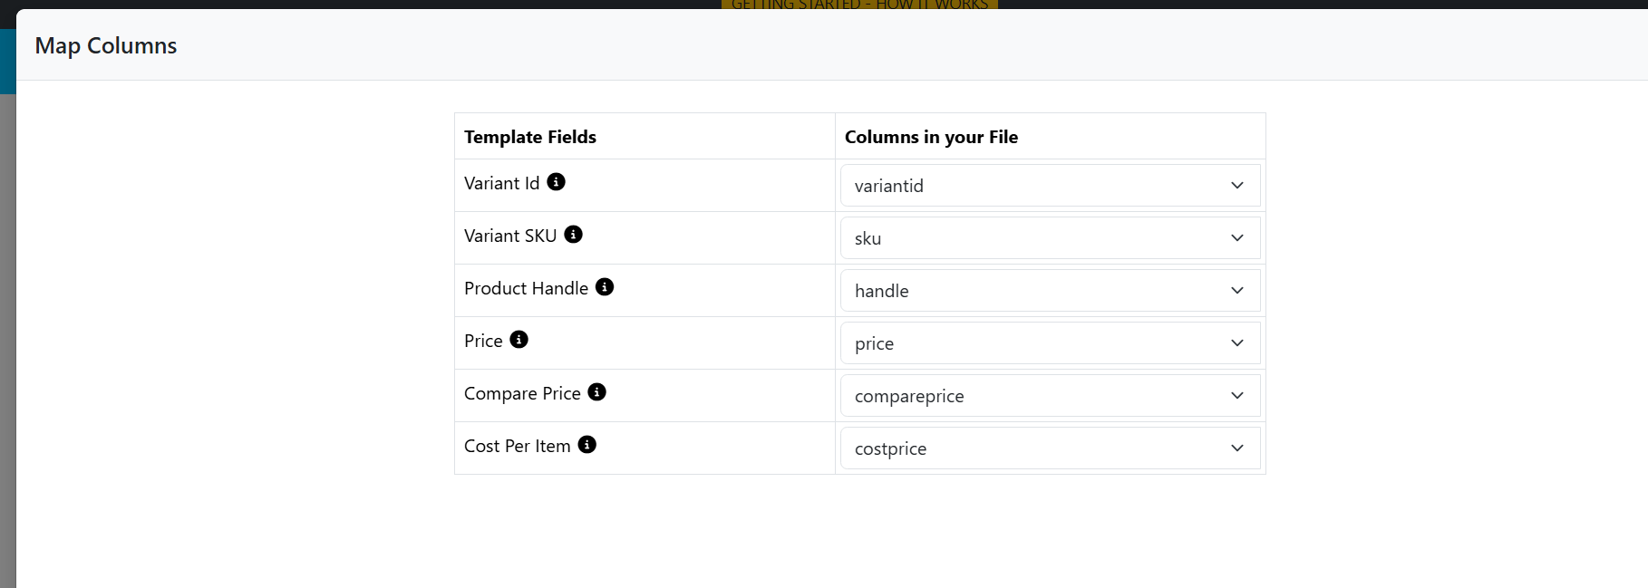Image resolution: width=1648 pixels, height=588 pixels.
Task: Select the Variant Id field label
Action: (x=501, y=183)
